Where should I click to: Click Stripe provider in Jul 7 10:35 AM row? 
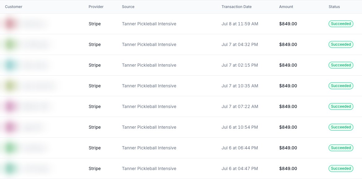[x=95, y=86]
